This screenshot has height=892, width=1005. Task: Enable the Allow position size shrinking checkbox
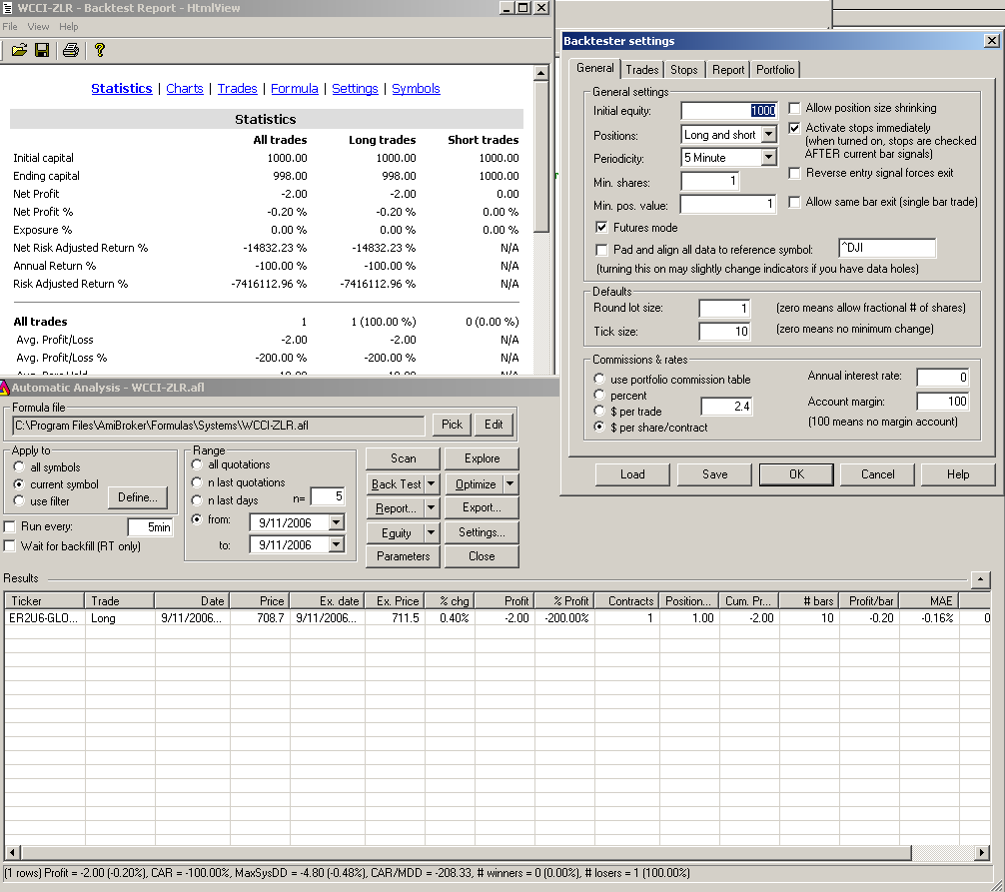(795, 108)
